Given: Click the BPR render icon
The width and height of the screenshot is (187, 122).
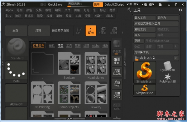Looking at the screenshot, I should [x=117, y=44].
